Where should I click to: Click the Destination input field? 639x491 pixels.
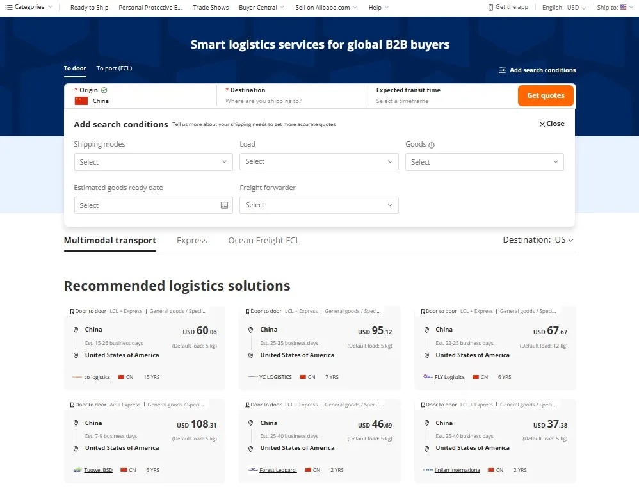(x=291, y=101)
